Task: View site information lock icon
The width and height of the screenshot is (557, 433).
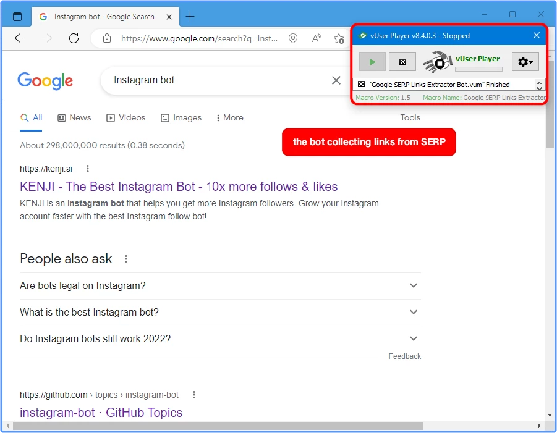Action: [107, 38]
